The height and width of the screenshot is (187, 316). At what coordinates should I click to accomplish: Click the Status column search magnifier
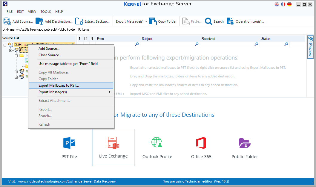click(286, 44)
